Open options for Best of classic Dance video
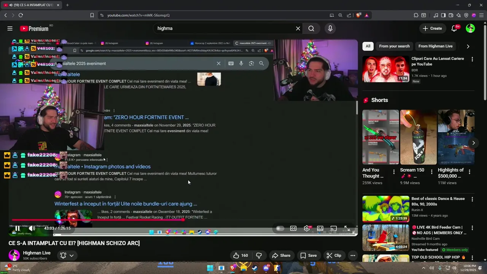 pyautogui.click(x=472, y=199)
